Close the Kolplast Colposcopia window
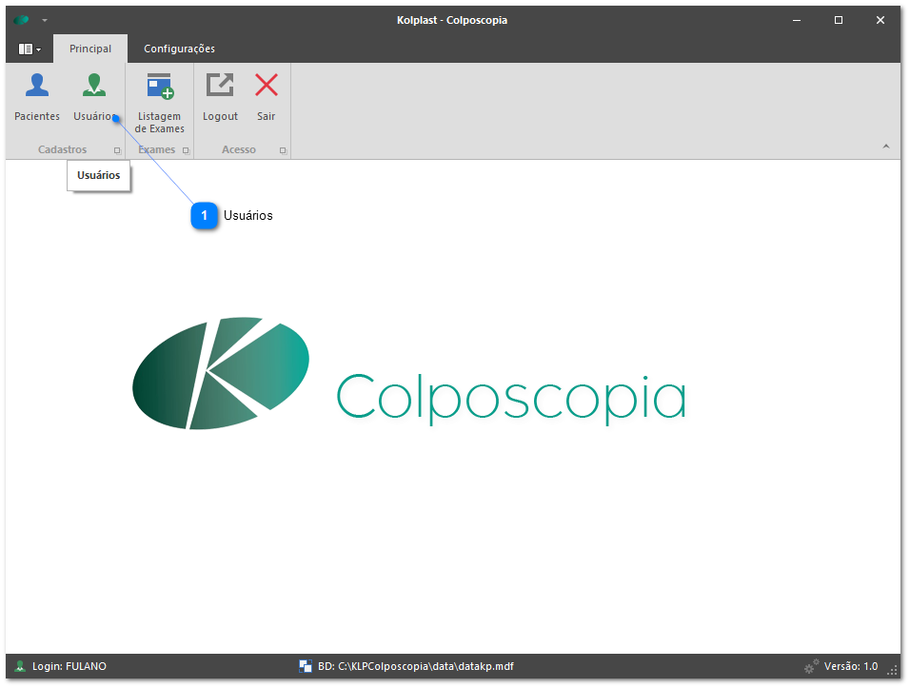 coord(880,20)
